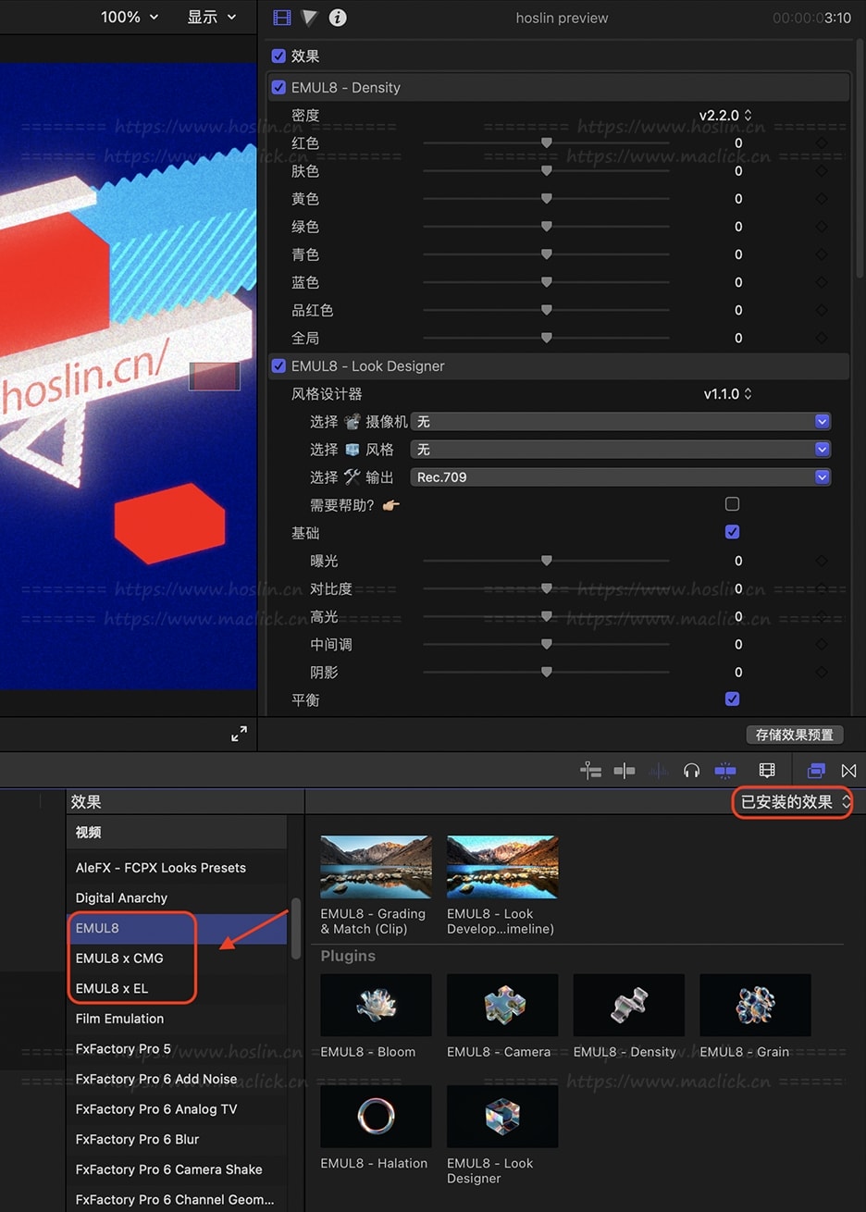The width and height of the screenshot is (866, 1212).
Task: Click the 肤色 value field
Action: pos(738,171)
